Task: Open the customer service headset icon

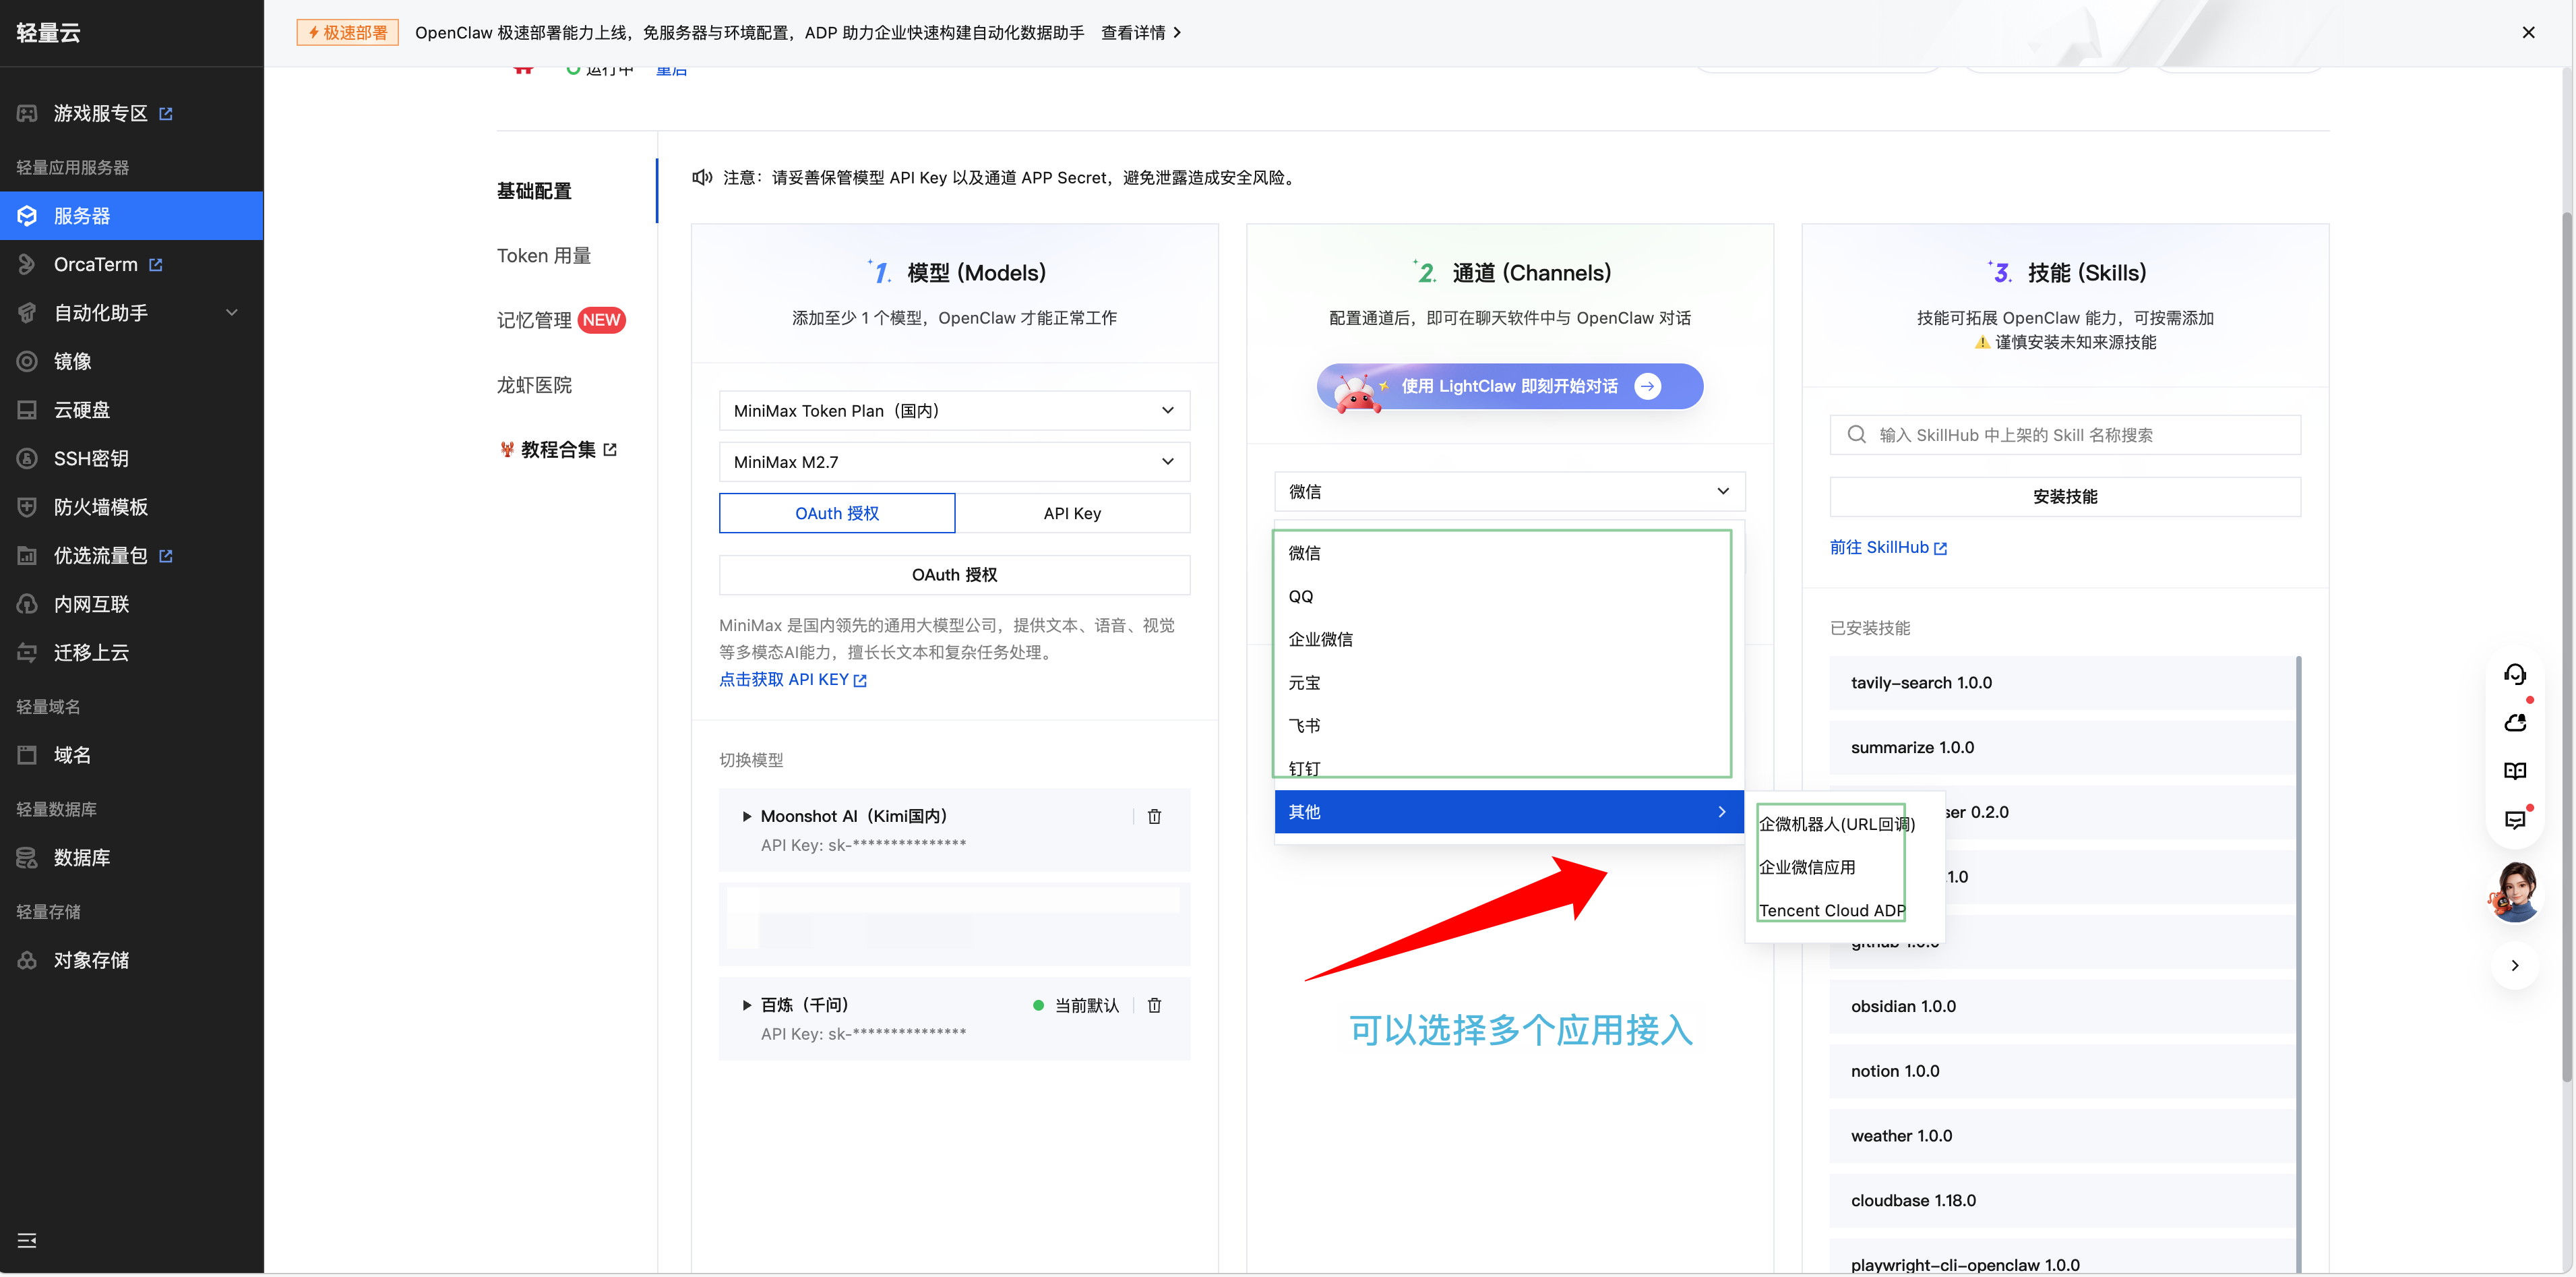Action: pyautogui.click(x=2515, y=674)
